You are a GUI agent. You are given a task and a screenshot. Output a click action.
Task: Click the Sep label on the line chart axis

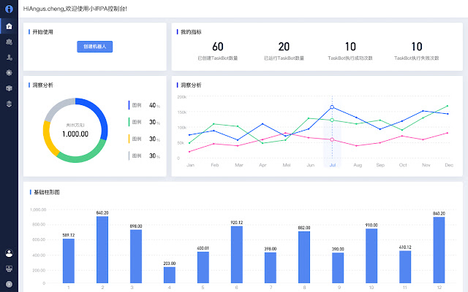(380, 165)
